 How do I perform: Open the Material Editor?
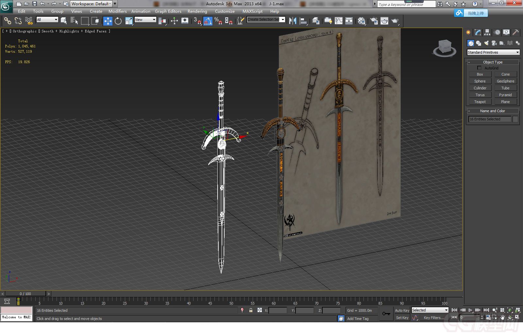(x=362, y=21)
